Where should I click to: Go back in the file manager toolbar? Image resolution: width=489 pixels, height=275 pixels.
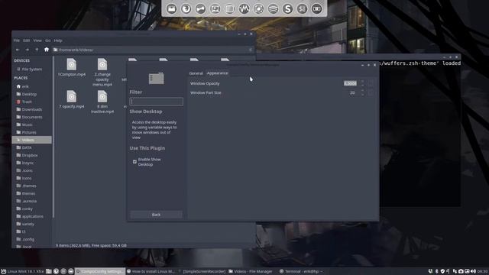(x=18, y=50)
